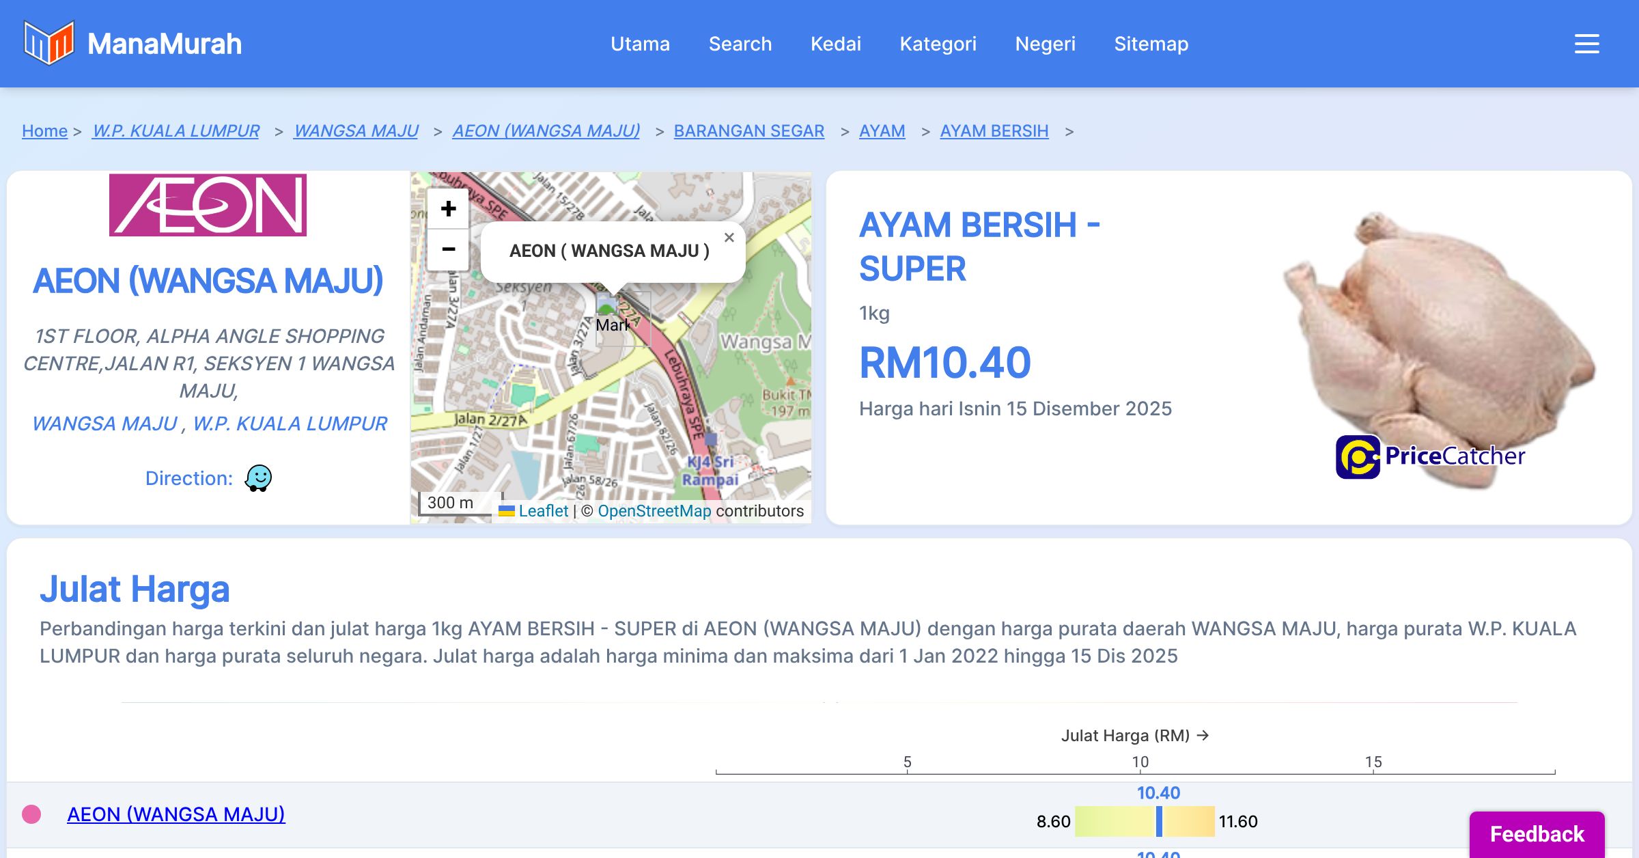Open the Search menu item
The image size is (1639, 858).
point(740,44)
